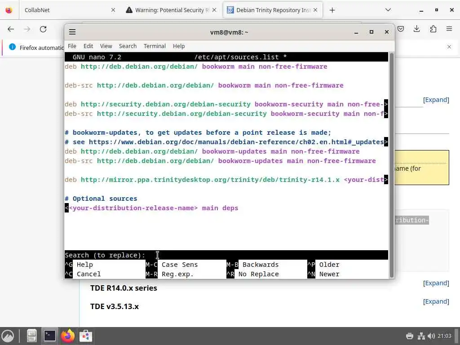Click 'M-R Reg.exp.' shortcut label
The image size is (460, 345).
(x=169, y=274)
